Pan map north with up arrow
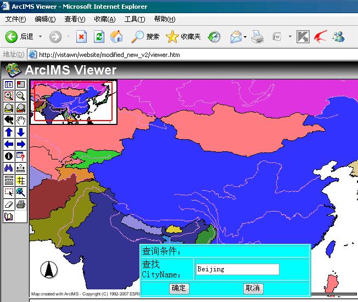This screenshot has height=302, width=358. [x=9, y=132]
